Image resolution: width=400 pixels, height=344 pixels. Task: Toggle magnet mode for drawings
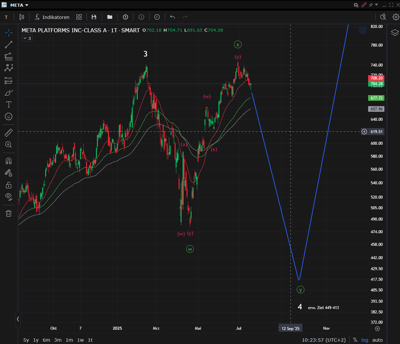coord(9,161)
